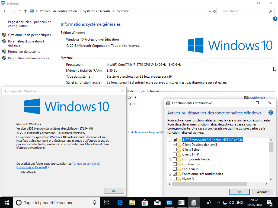This screenshot has height=208, width=278.
Task: Show hidden system tray icons chevron
Action: tap(219, 203)
